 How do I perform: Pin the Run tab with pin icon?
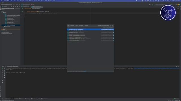pyautogui.click(x=3, y=82)
